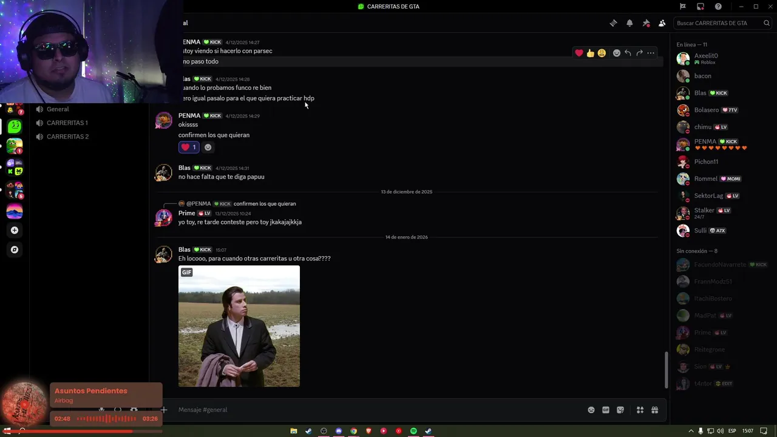This screenshot has width=777, height=437.
Task: Open the gift icon in message bar
Action: [x=654, y=410]
